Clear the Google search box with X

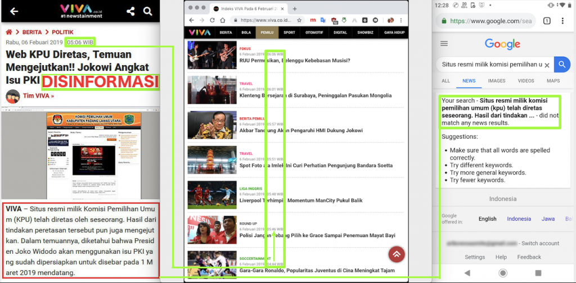coord(547,65)
